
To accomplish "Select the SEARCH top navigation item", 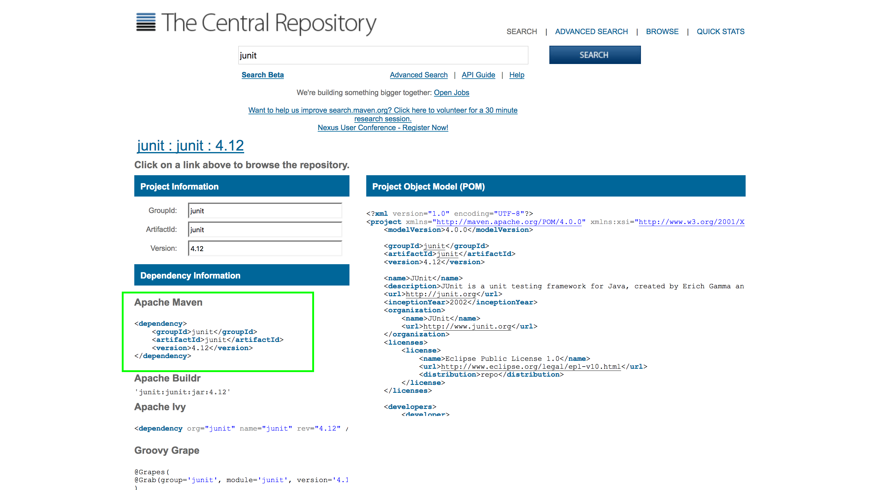I will click(x=521, y=31).
